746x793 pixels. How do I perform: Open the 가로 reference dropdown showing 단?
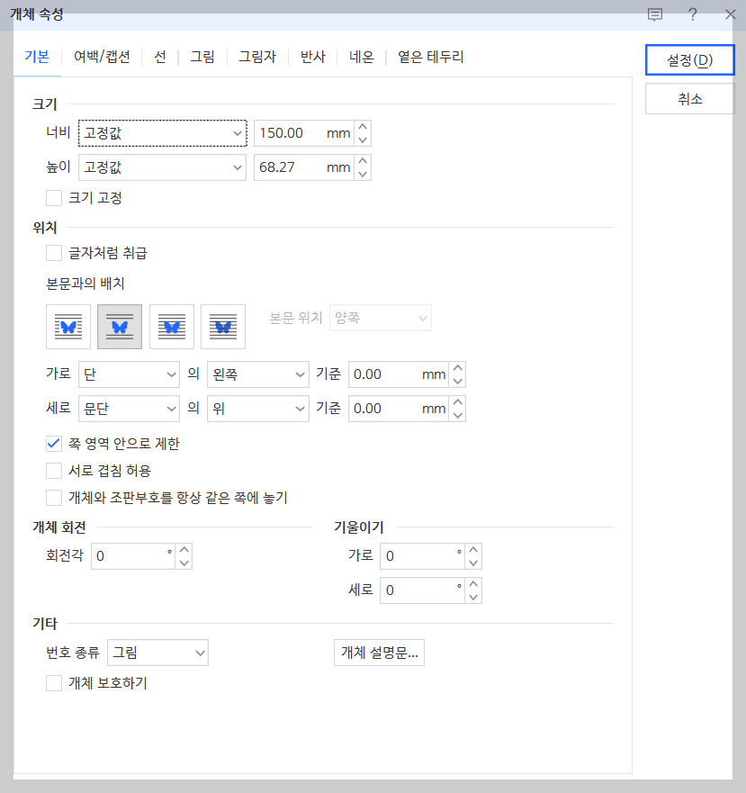(129, 374)
